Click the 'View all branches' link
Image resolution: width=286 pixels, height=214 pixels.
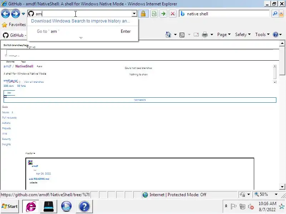[34, 82]
